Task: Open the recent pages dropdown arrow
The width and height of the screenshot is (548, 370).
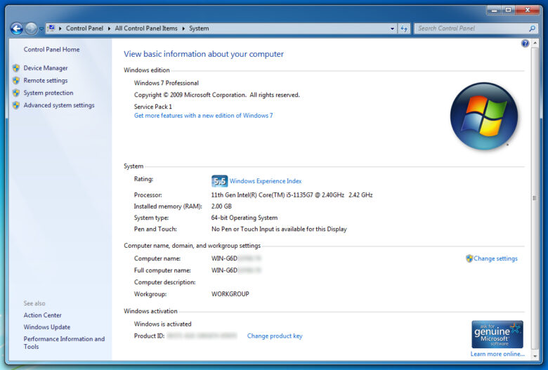Action: coord(41,29)
